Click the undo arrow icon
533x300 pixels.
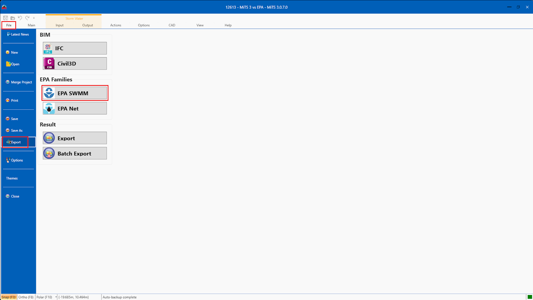tap(20, 18)
